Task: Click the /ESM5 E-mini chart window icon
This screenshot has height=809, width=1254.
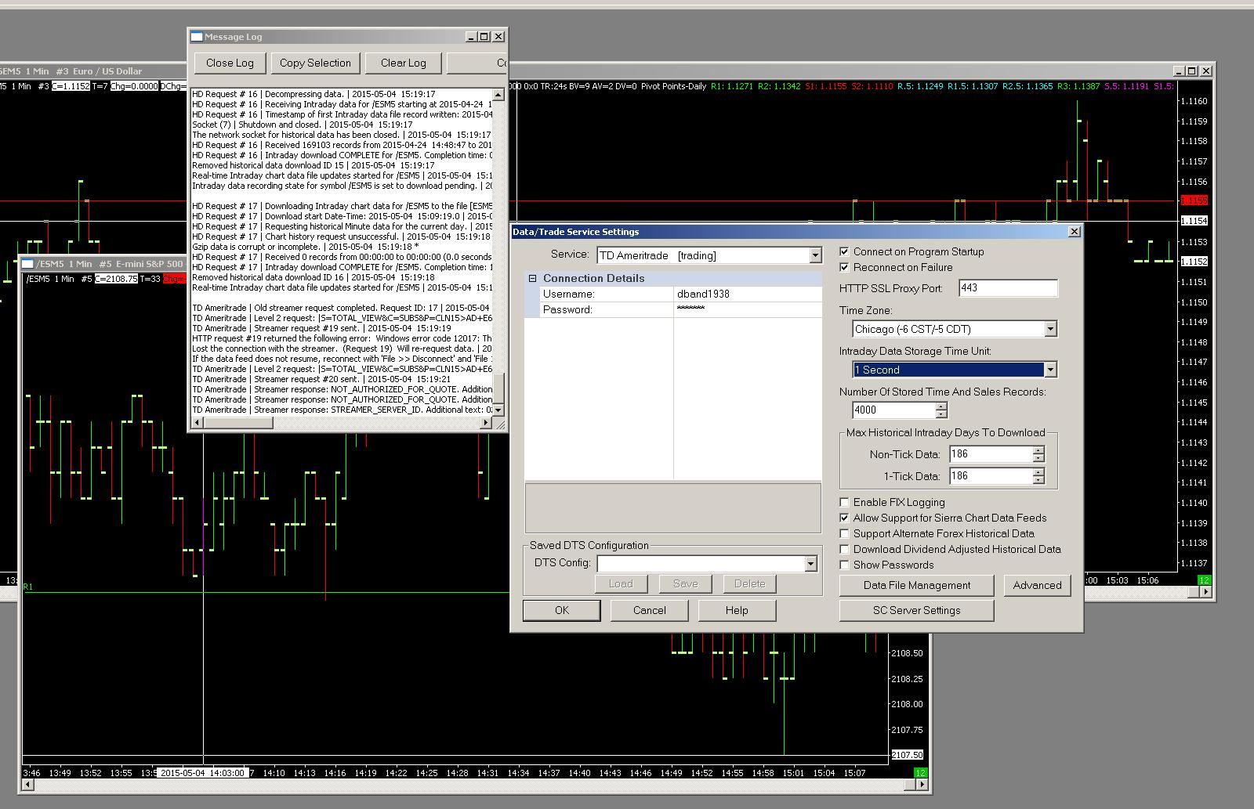Action: [28, 264]
